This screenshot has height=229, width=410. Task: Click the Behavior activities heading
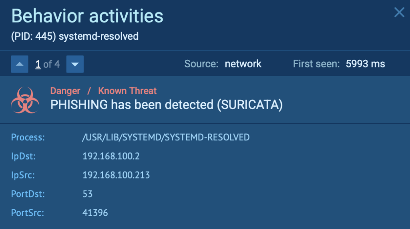click(x=87, y=16)
